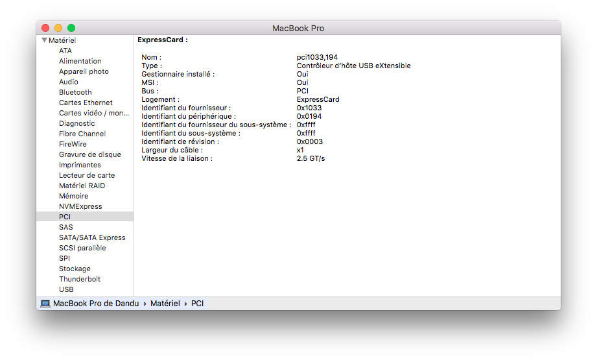Select SCSI parallèle in the sidebar
This screenshot has height=362, width=597.
click(x=82, y=248)
